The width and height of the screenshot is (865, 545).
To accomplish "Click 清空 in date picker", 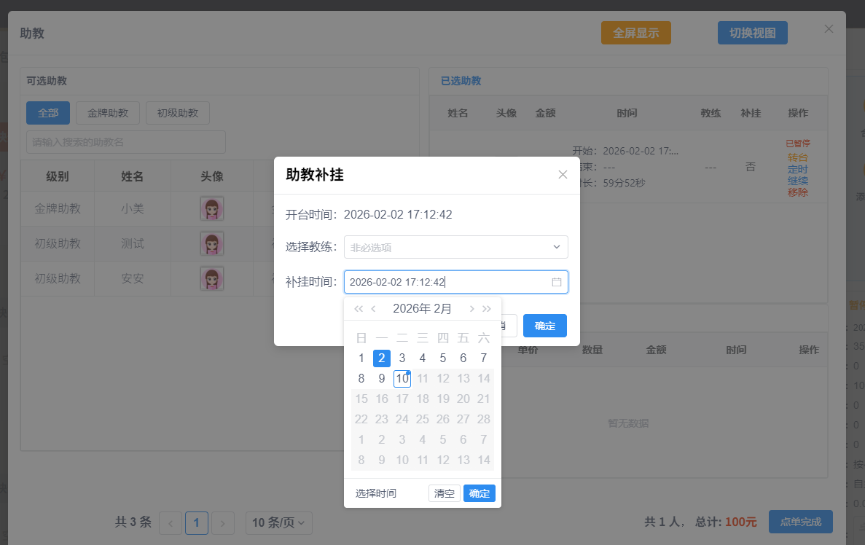I will [x=444, y=493].
